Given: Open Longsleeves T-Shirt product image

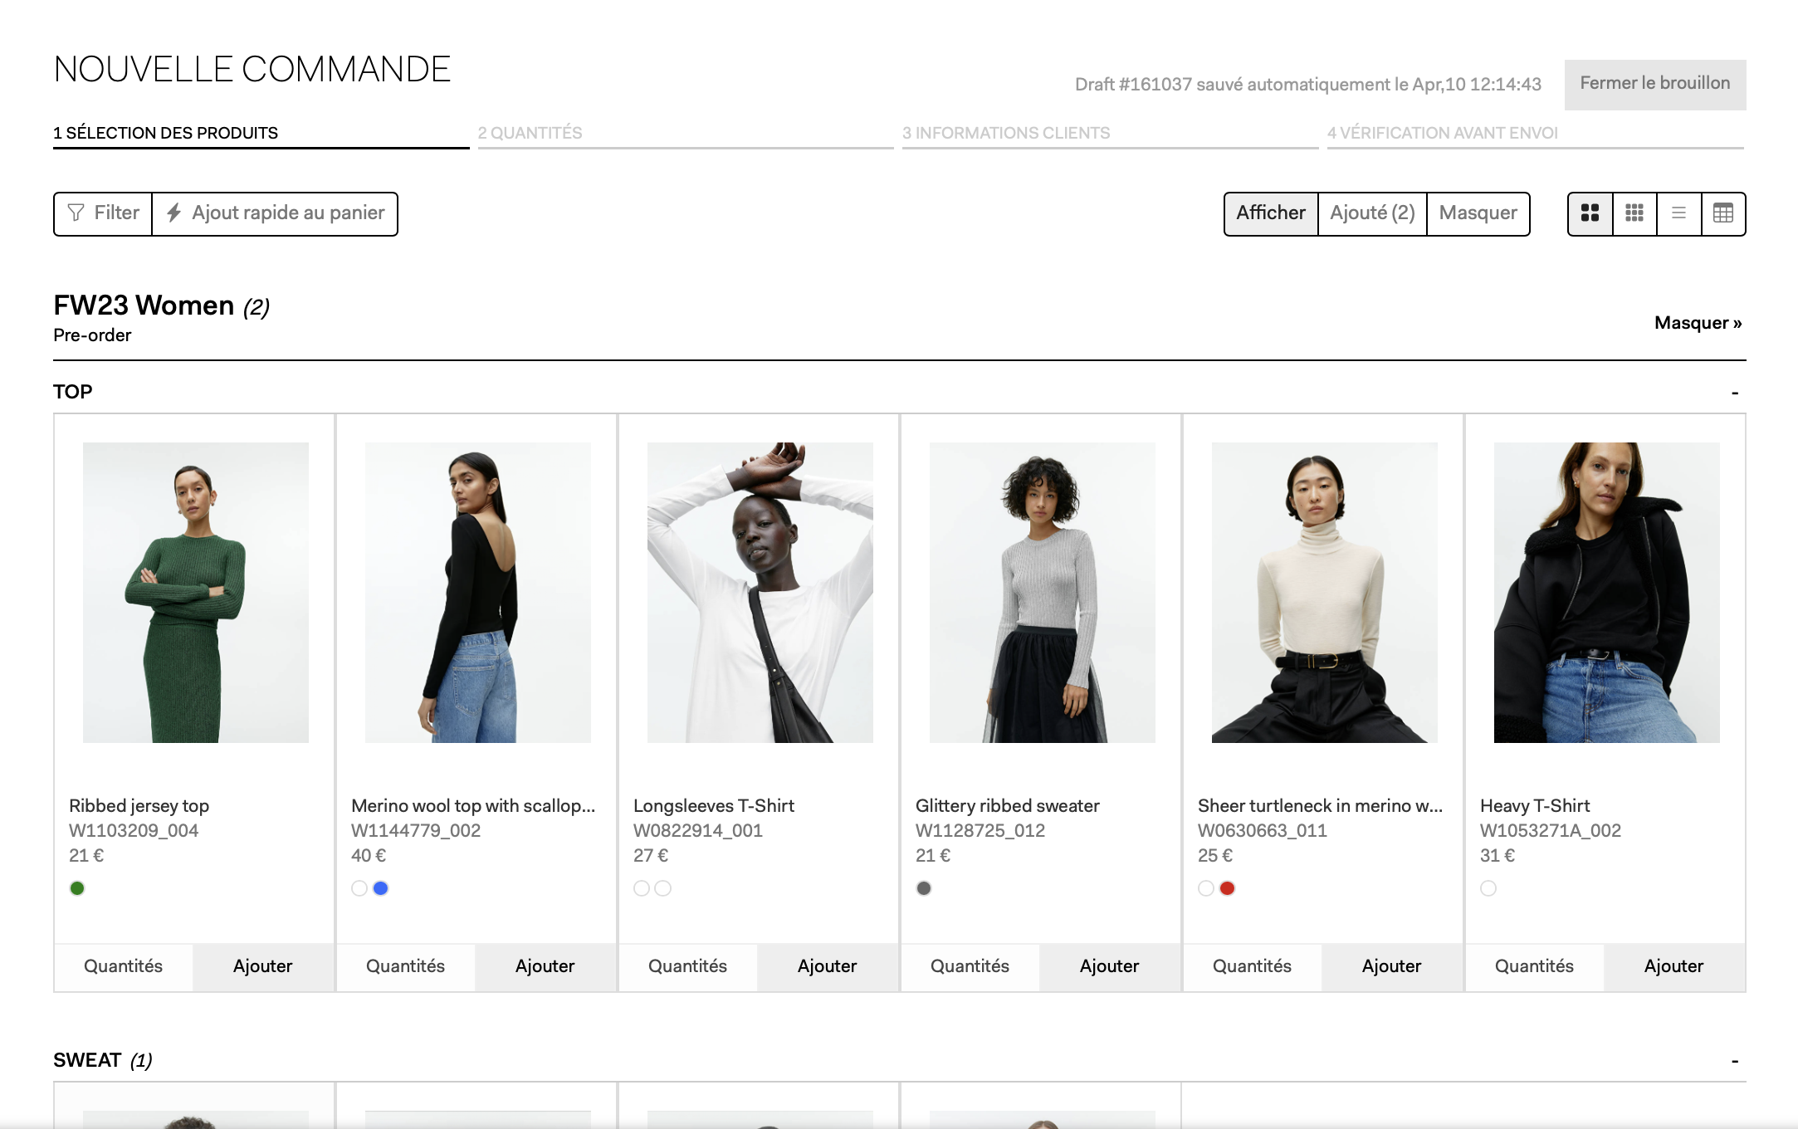Looking at the screenshot, I should 760,593.
